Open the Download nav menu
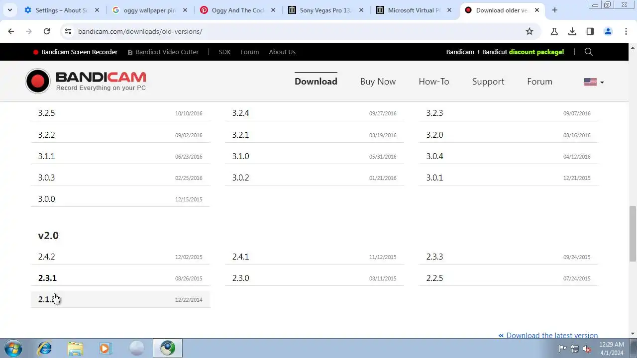The width and height of the screenshot is (637, 358). (x=316, y=82)
